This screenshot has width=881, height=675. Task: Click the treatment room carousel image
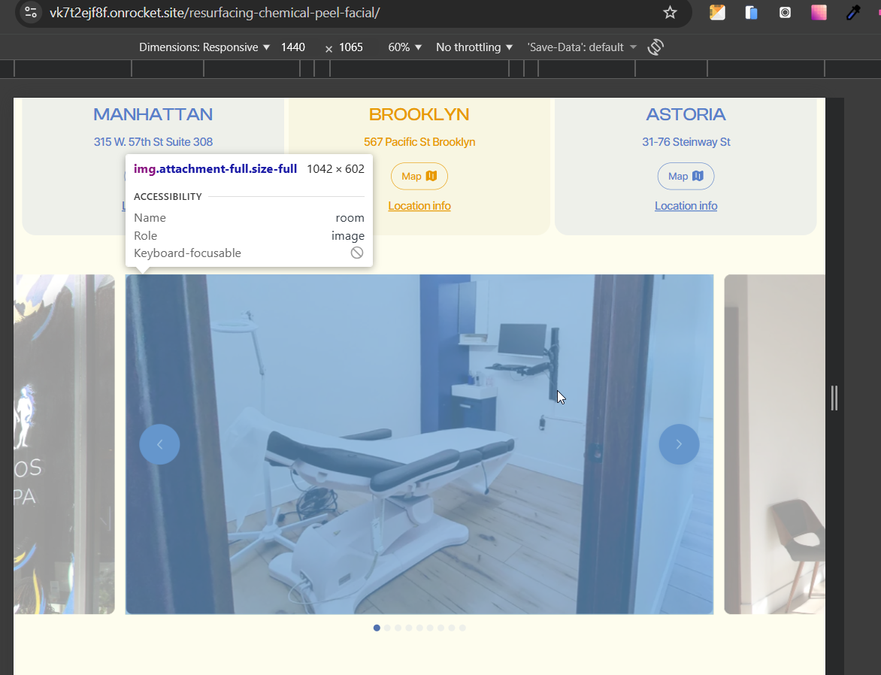[419, 444]
